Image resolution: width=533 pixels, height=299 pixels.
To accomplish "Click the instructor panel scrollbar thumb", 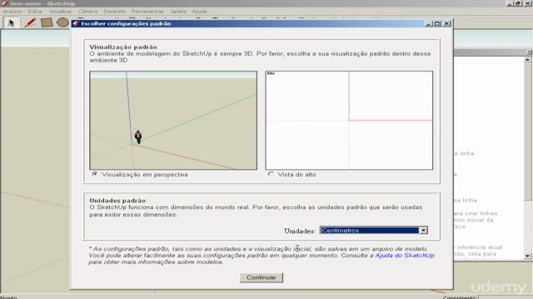I will pos(527,131).
